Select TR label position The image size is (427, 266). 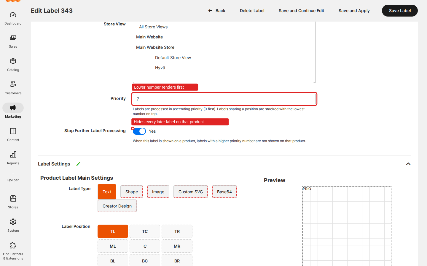[177, 231]
